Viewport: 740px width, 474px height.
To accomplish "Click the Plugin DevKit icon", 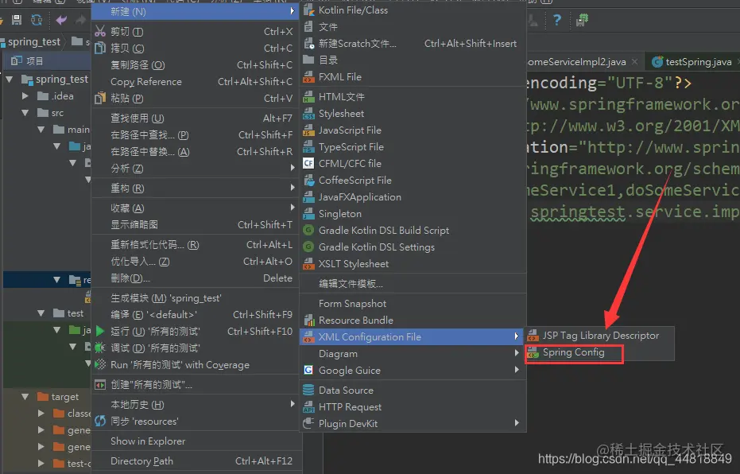I will point(308,423).
